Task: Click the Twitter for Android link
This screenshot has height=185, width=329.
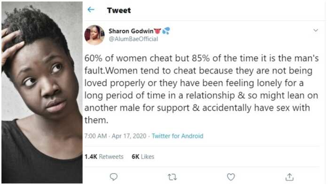Action: [x=178, y=136]
